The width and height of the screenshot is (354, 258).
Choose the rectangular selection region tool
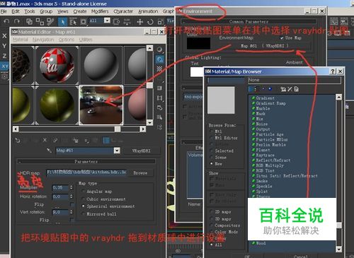click(84, 22)
